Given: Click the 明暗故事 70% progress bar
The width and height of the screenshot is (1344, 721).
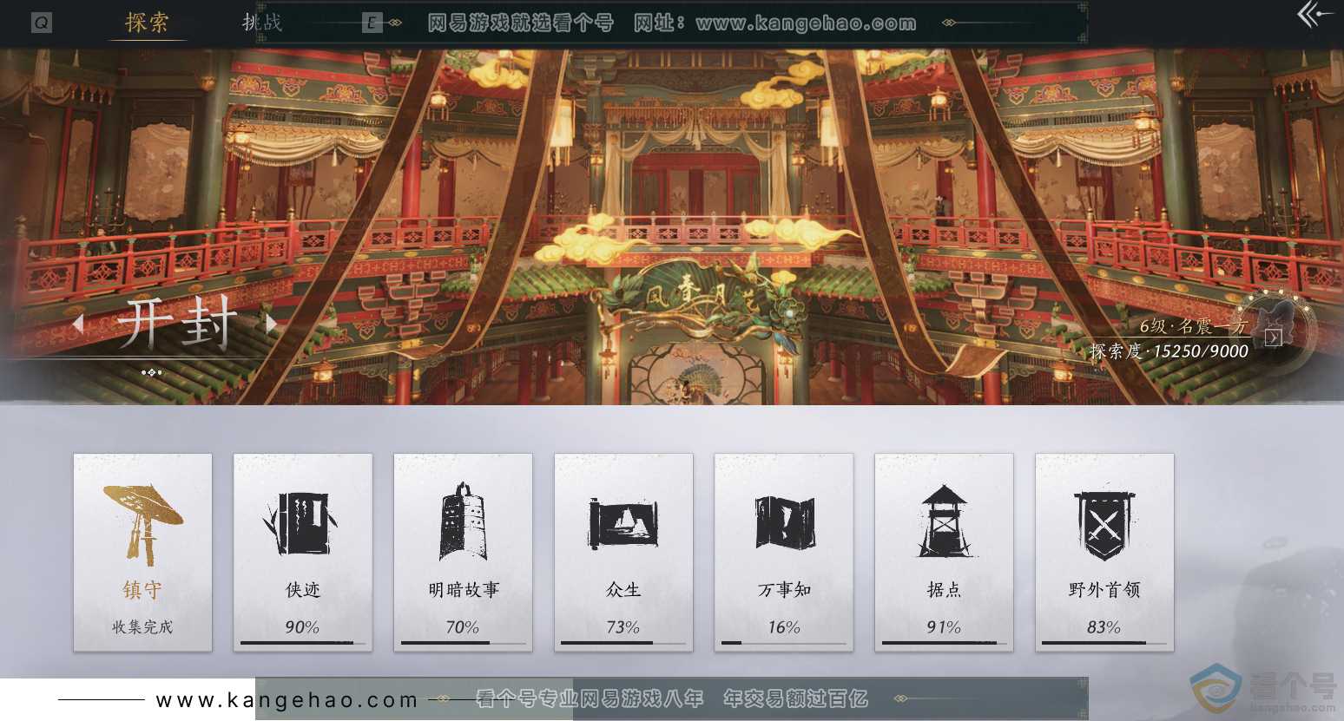Looking at the screenshot, I should point(464,643).
